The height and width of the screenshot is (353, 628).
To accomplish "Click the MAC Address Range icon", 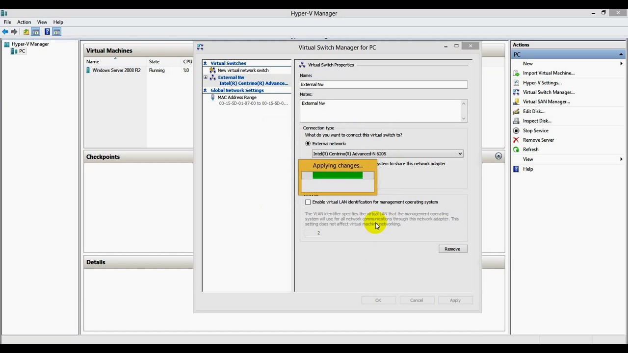I will click(x=212, y=98).
